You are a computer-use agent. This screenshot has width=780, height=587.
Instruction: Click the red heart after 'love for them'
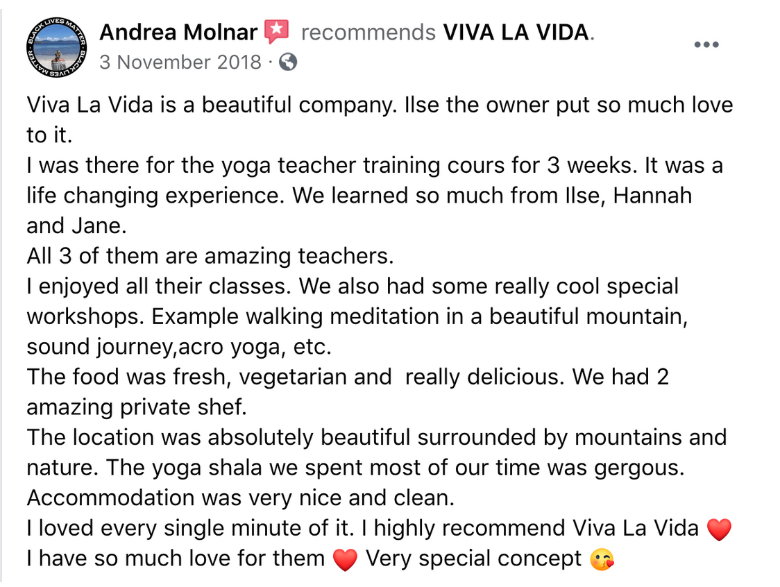click(x=345, y=560)
